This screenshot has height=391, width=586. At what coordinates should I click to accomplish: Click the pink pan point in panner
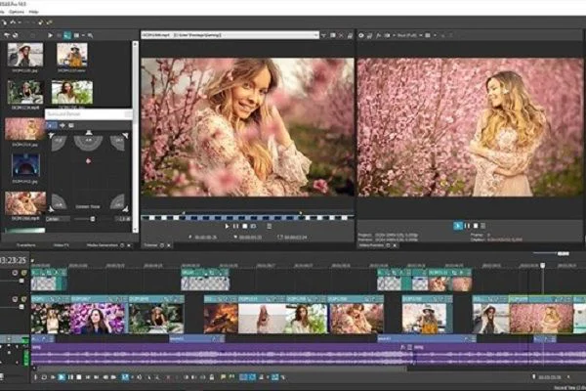[x=89, y=161]
